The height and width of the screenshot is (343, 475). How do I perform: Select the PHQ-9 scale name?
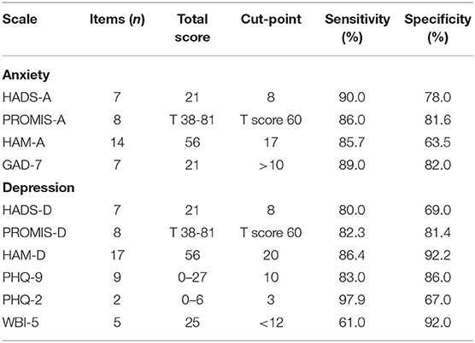coord(23,277)
